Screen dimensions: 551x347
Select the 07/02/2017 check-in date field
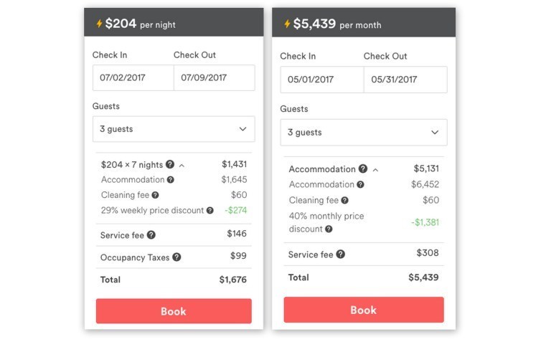[133, 78]
